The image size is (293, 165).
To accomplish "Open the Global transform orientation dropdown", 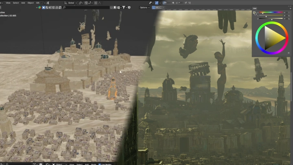I will pyautogui.click(x=71, y=3).
